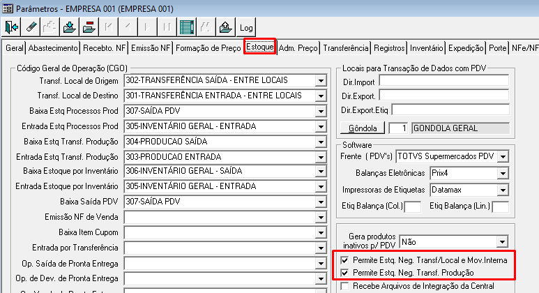Open the Emissão NF de Venda dropdown

pos(321,218)
